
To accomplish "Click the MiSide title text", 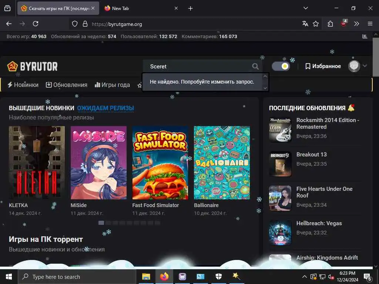I will [78, 205].
